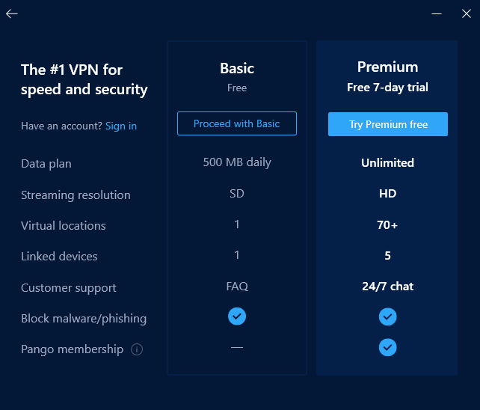480x410 pixels.
Task: Click the Data plan row label
Action: [46, 164]
